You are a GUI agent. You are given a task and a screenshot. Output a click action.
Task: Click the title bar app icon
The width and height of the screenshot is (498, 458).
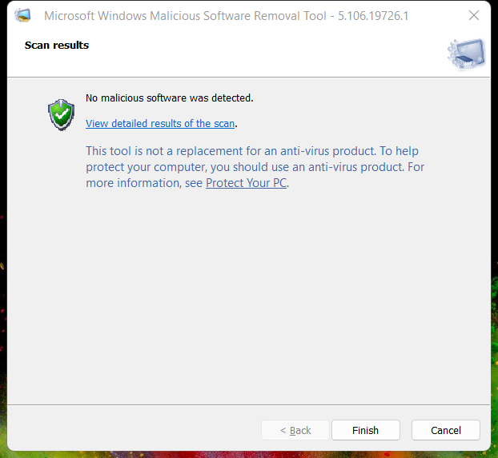(x=22, y=15)
